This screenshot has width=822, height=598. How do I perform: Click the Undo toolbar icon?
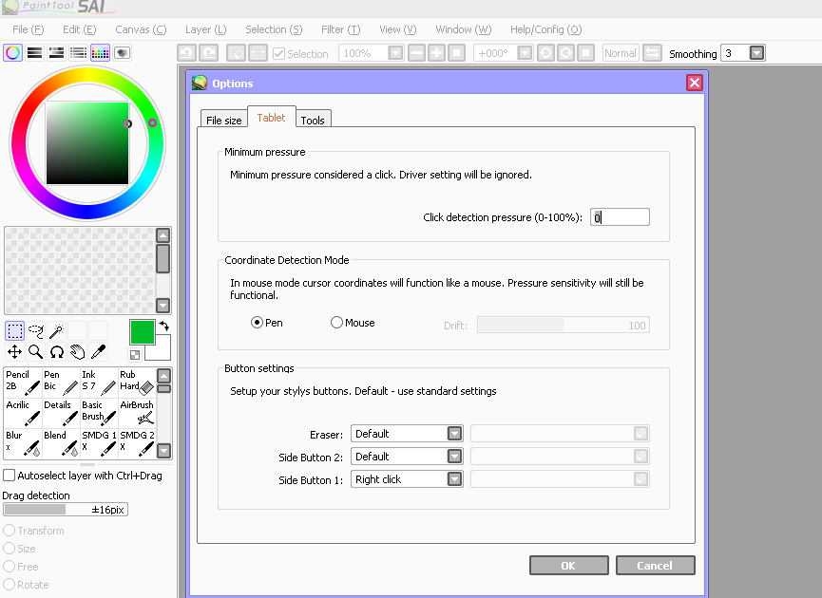click(187, 53)
